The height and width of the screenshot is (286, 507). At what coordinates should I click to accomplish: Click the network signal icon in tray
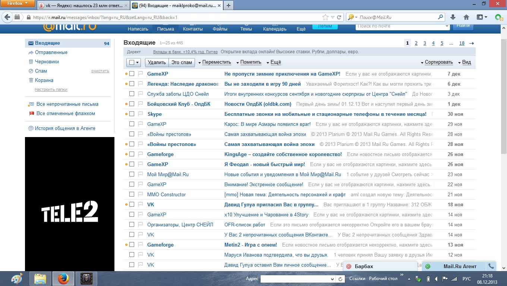(454, 279)
